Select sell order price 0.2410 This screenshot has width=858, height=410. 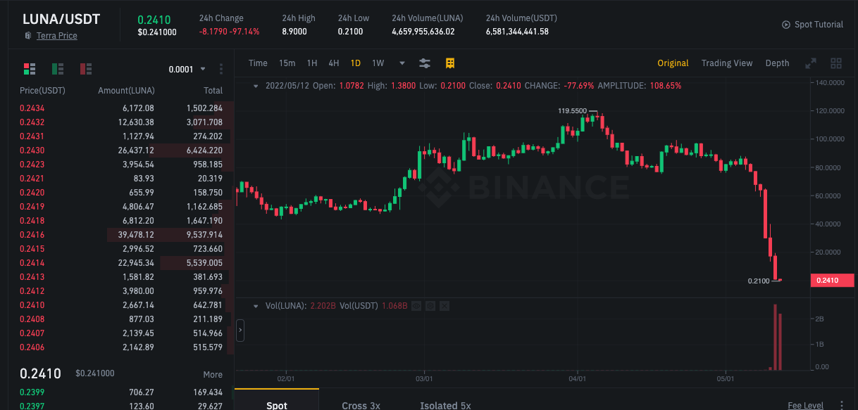[x=32, y=305]
